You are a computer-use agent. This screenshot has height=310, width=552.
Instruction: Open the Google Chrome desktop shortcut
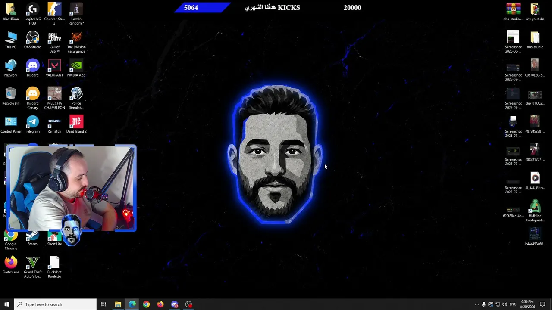11,240
